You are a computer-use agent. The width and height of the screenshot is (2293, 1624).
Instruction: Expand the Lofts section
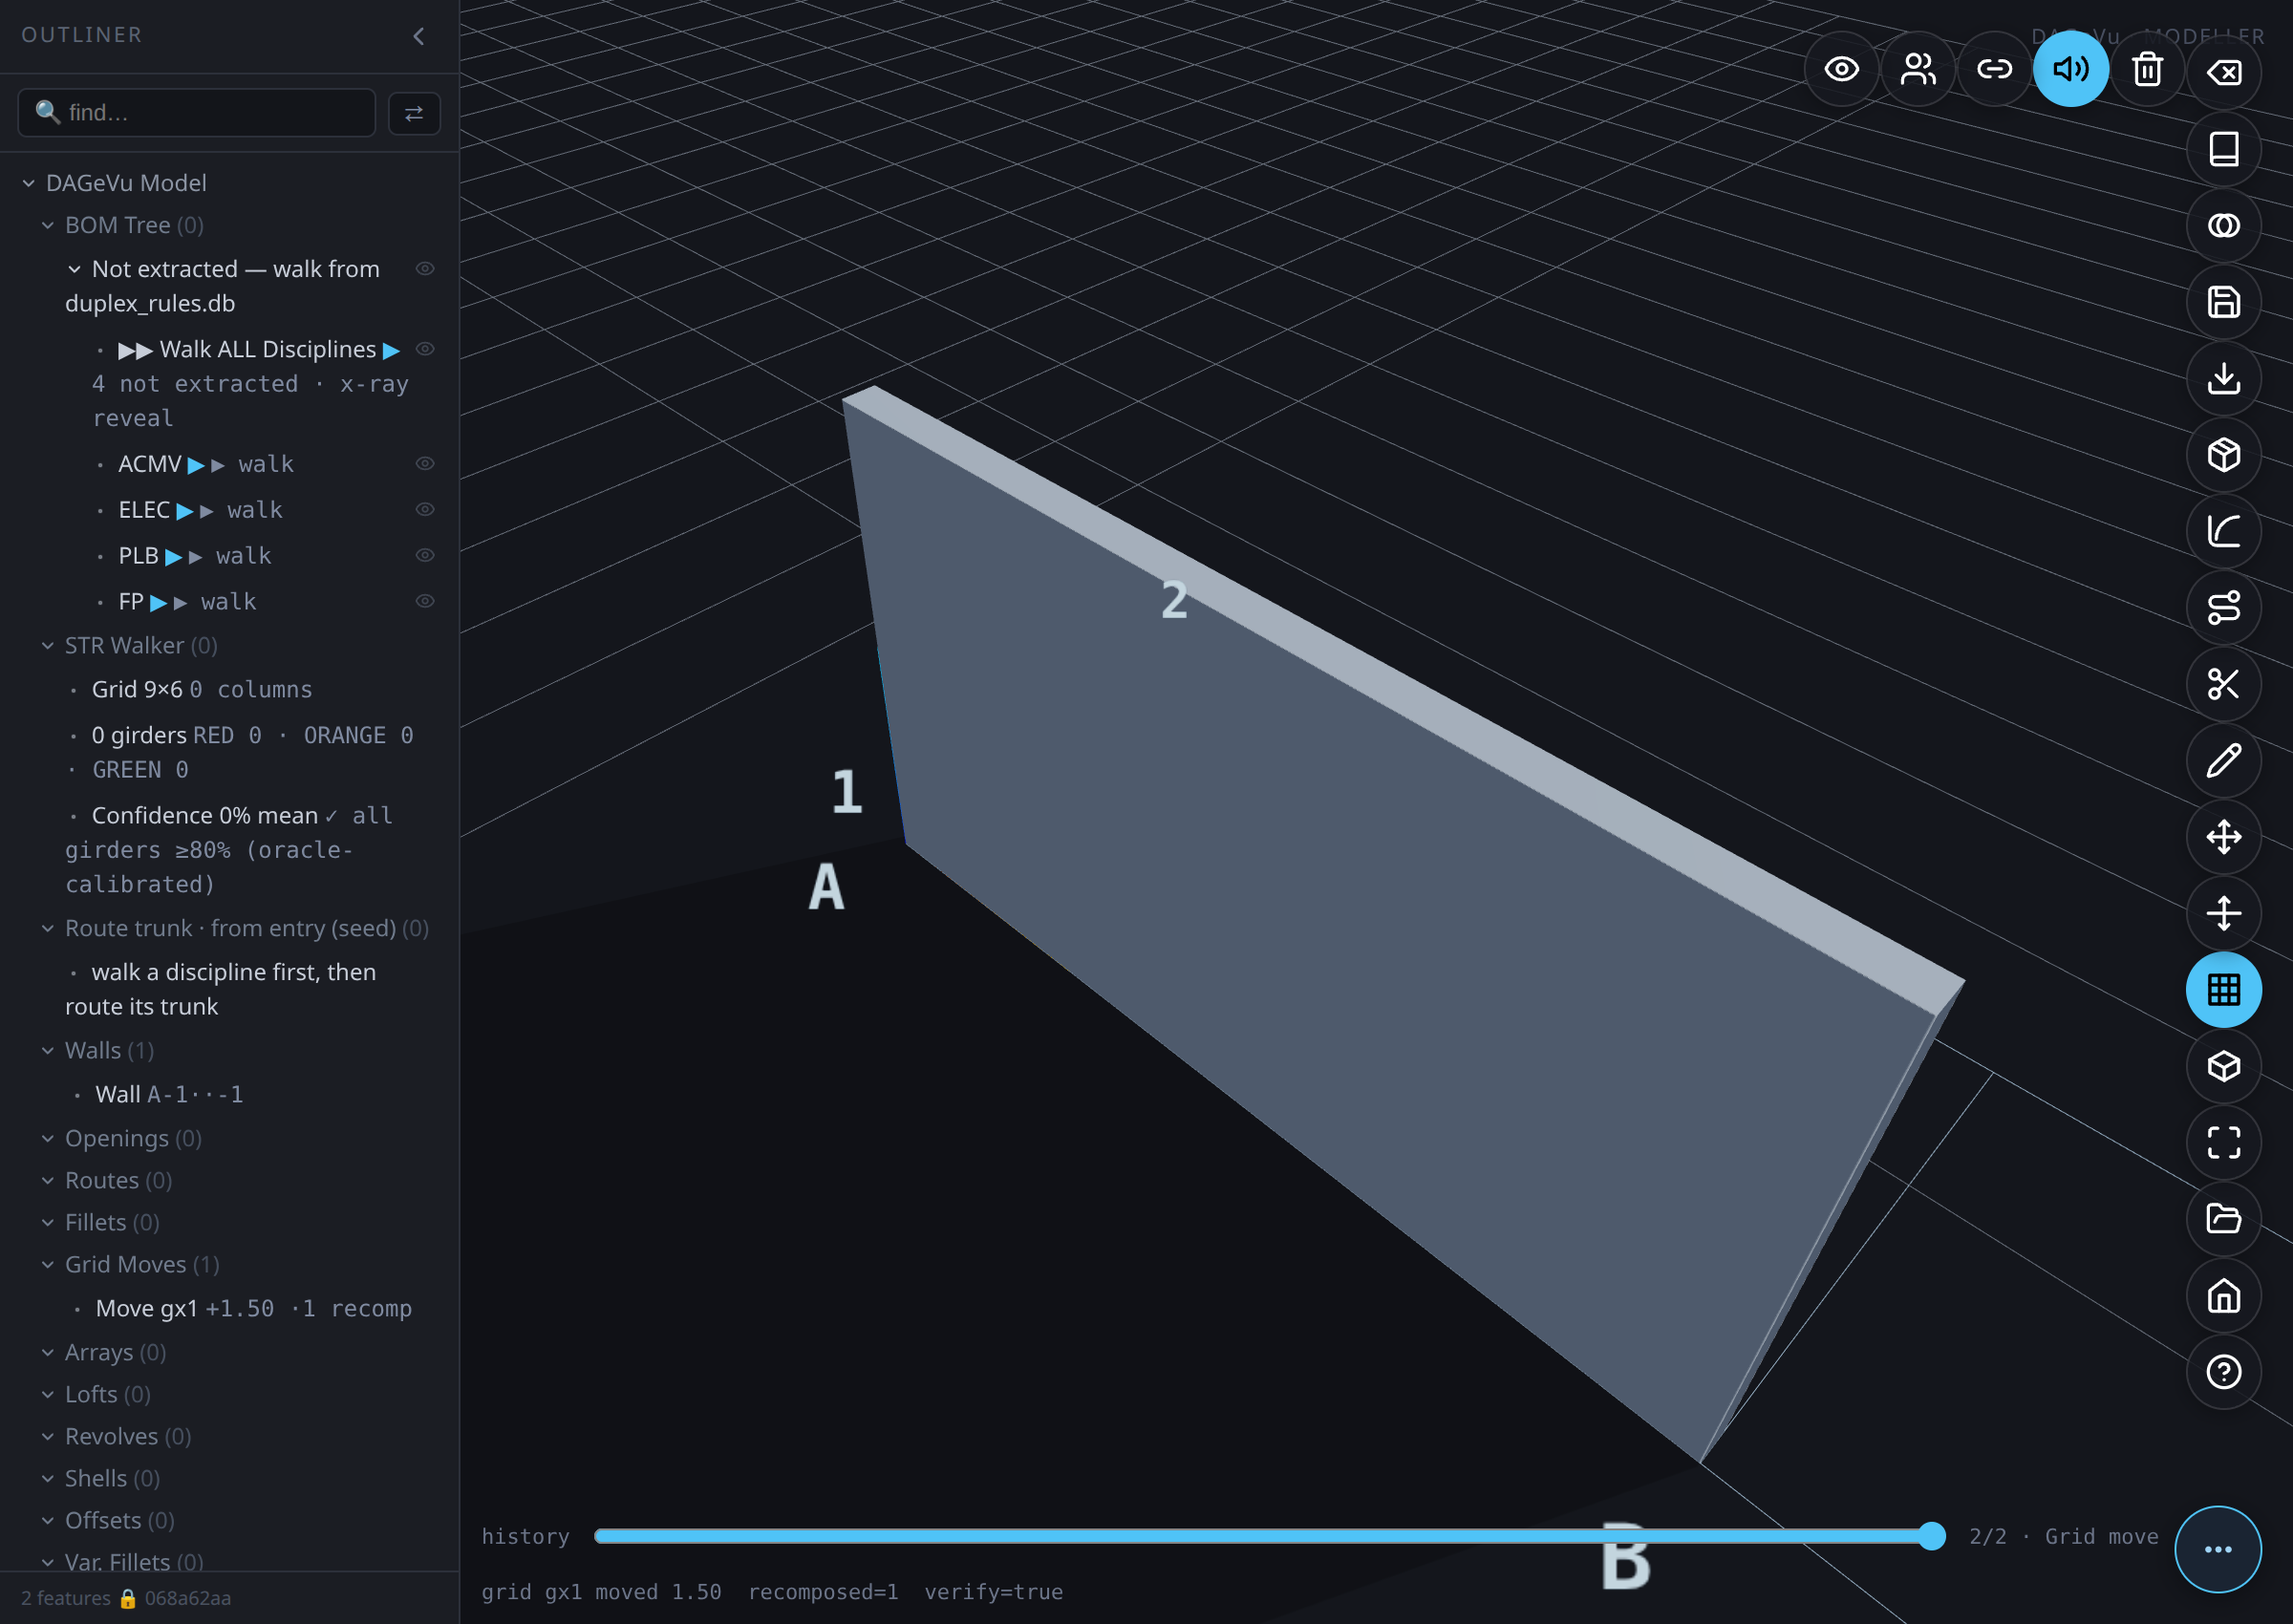48,1395
